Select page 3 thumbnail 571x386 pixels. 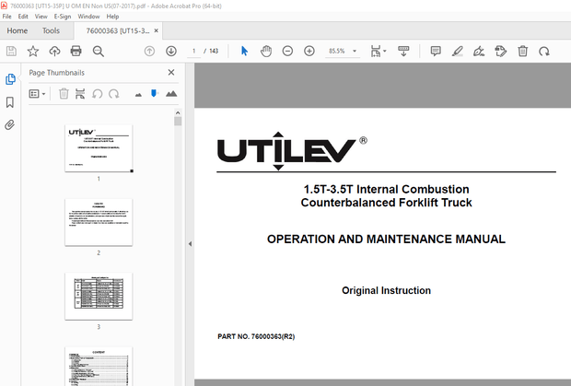(99, 296)
